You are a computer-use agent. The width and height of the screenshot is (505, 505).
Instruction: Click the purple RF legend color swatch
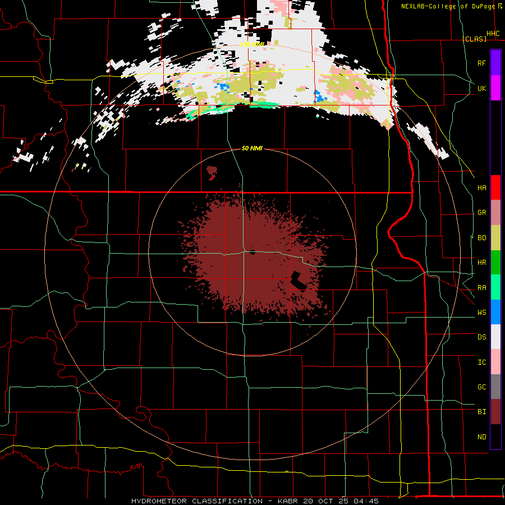click(495, 63)
